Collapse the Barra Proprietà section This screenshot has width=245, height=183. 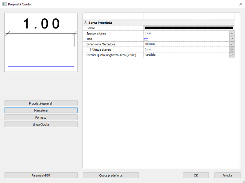(86, 23)
